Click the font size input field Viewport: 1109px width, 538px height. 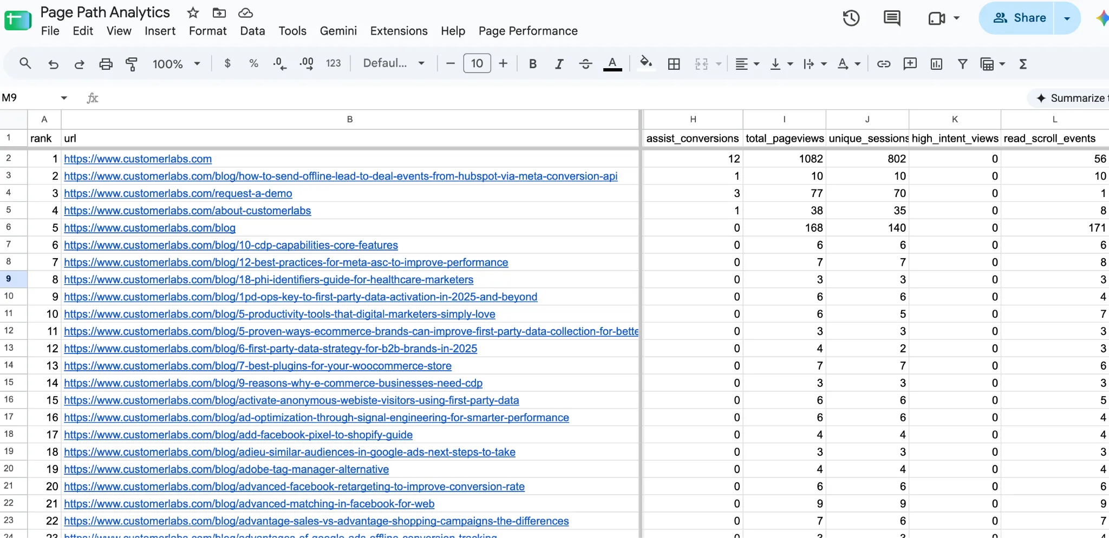click(477, 63)
